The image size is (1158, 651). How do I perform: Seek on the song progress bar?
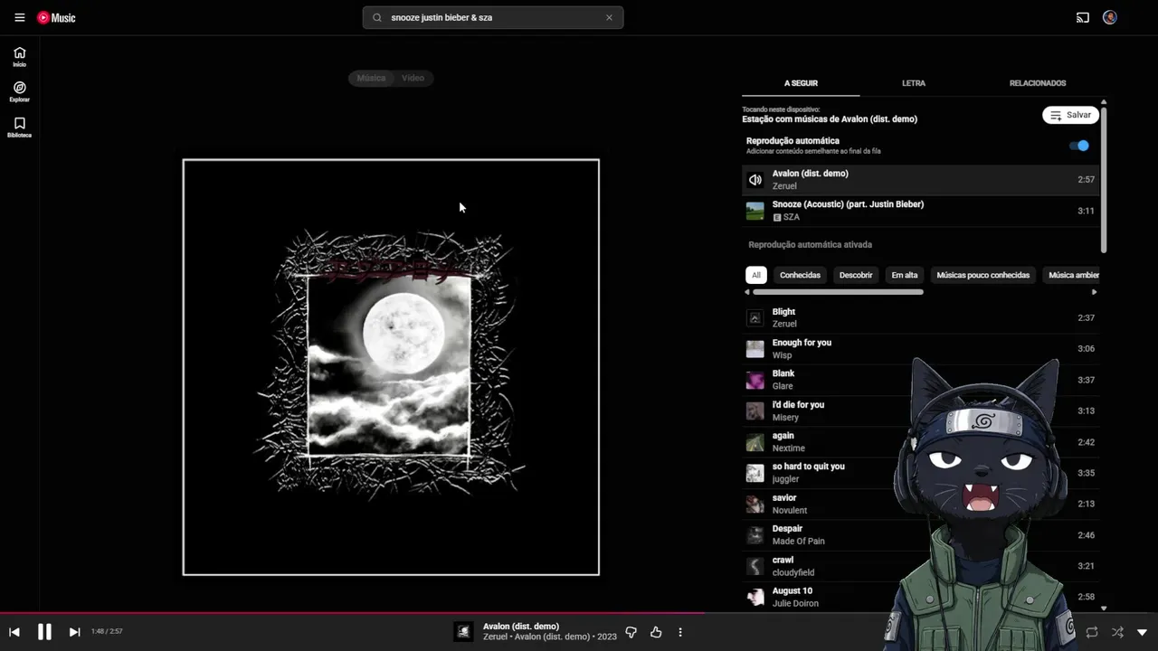coord(579,614)
